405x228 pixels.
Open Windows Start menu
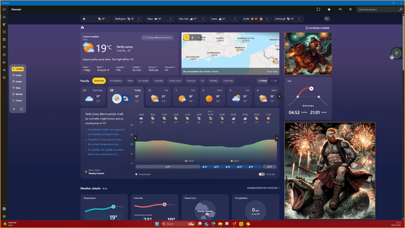click(157, 224)
